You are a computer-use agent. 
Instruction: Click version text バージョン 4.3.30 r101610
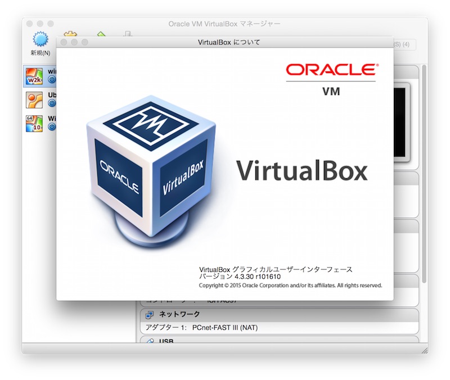click(240, 277)
